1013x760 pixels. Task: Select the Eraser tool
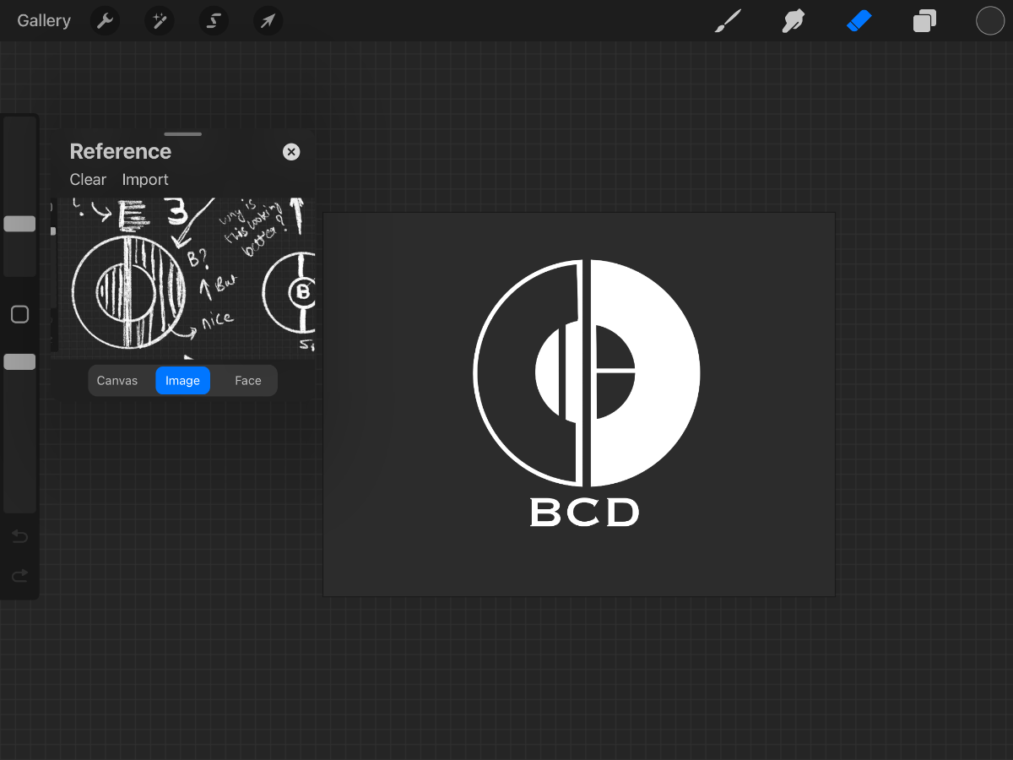click(859, 21)
